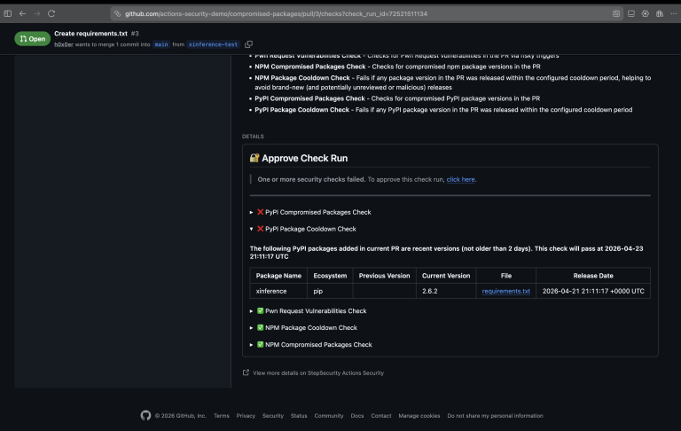Click green check on NPM Compromised Packages Check
This screenshot has height=431, width=681.
click(260, 345)
